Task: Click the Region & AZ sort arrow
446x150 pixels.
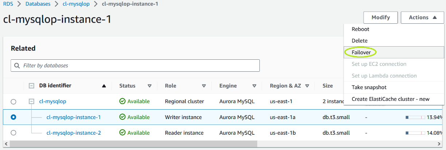Action: click(x=307, y=86)
